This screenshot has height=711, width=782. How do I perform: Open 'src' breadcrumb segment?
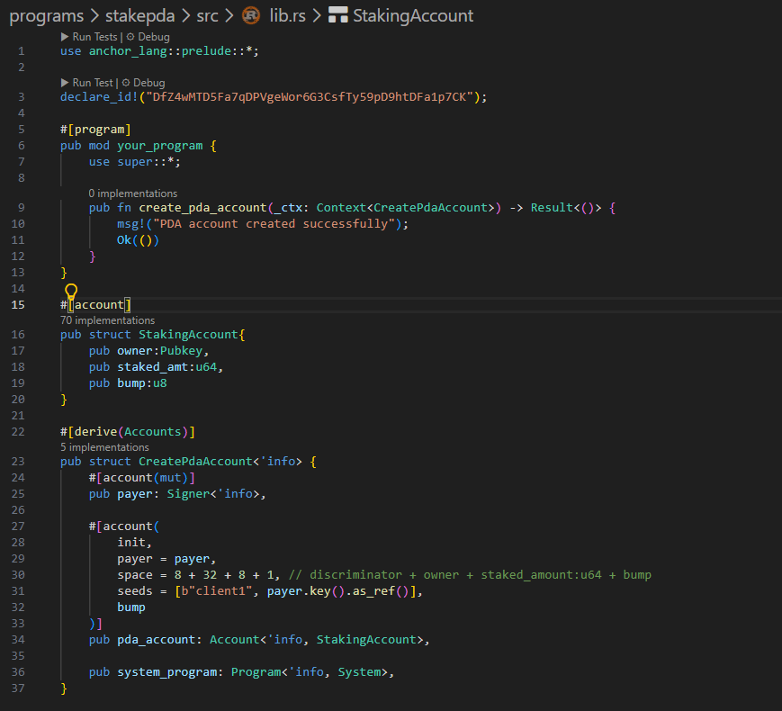[207, 16]
